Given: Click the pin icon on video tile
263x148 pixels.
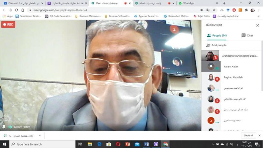Looking at the screenshot, I should coord(4,127).
